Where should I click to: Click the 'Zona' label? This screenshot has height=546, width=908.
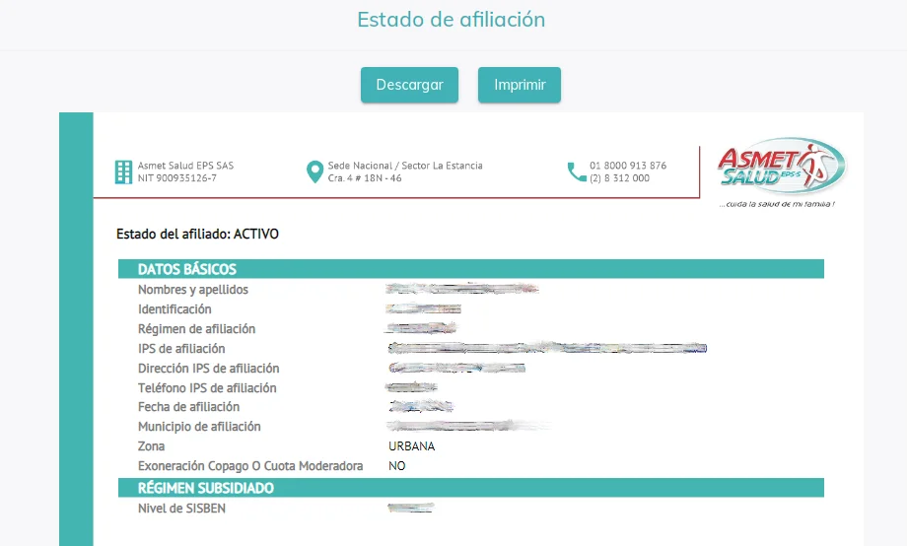[x=151, y=446]
